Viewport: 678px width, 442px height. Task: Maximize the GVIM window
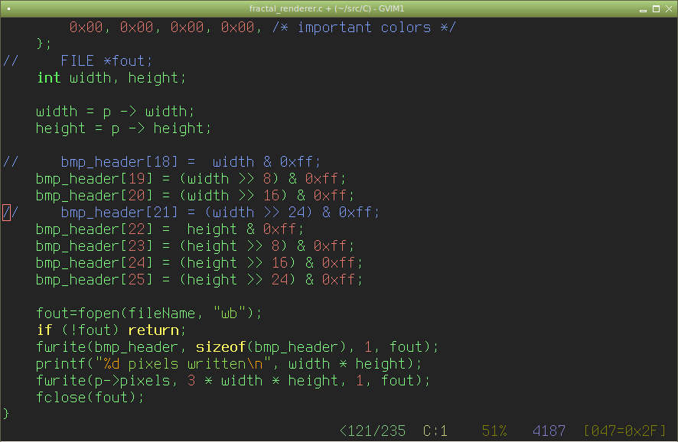click(656, 9)
